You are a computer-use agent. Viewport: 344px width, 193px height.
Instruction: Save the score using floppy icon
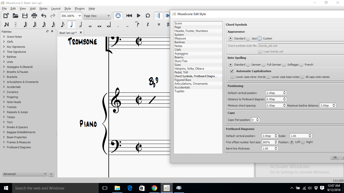pyautogui.click(x=25, y=16)
